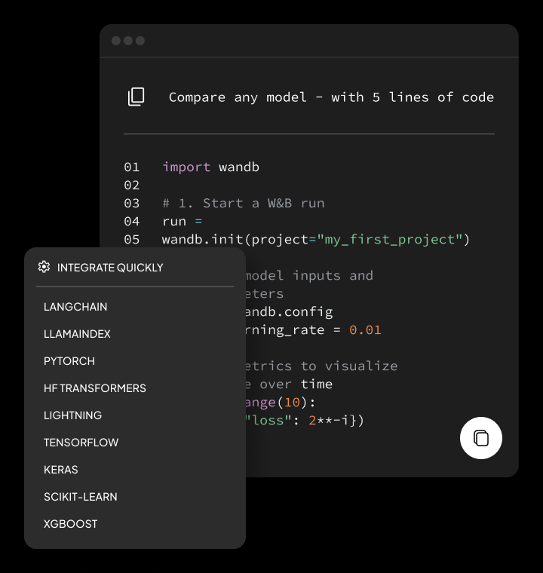Click the white round copy code button
The height and width of the screenshot is (573, 543).
pos(481,438)
